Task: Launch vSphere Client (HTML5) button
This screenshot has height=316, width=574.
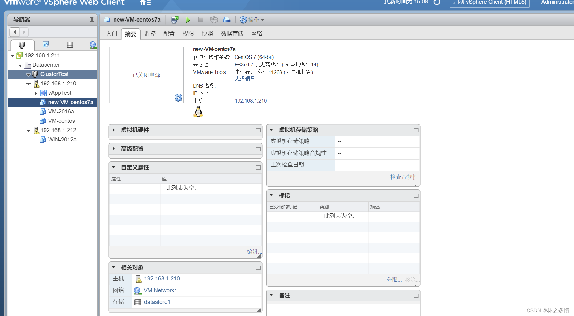Action: [x=490, y=2]
